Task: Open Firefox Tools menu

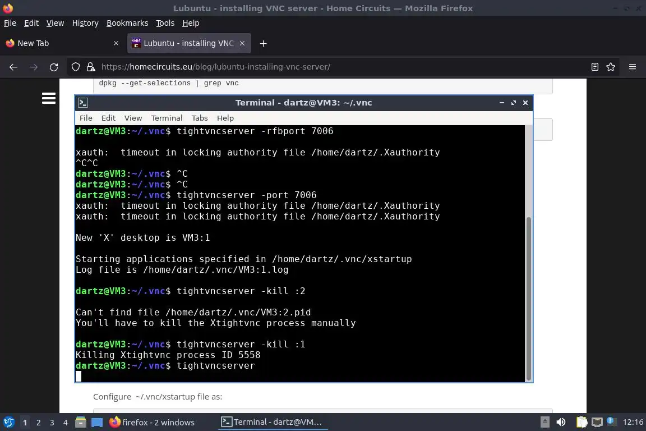Action: click(x=165, y=23)
